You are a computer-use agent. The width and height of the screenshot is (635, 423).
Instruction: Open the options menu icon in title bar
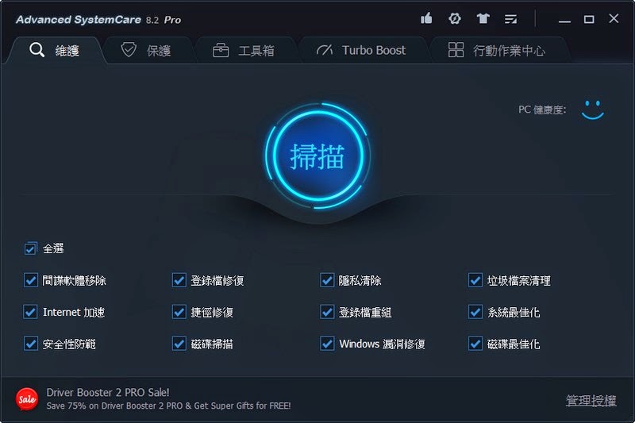pyautogui.click(x=510, y=19)
